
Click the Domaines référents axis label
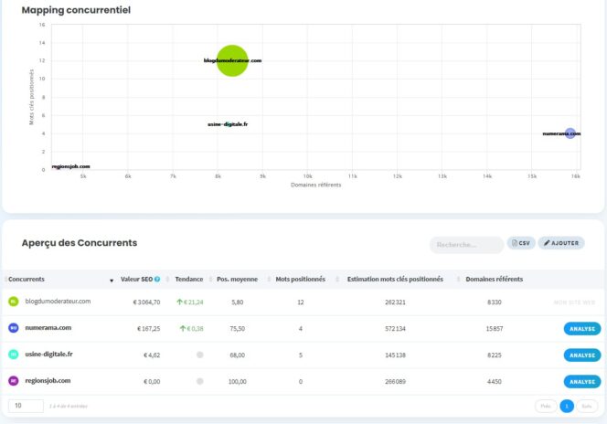(316, 185)
